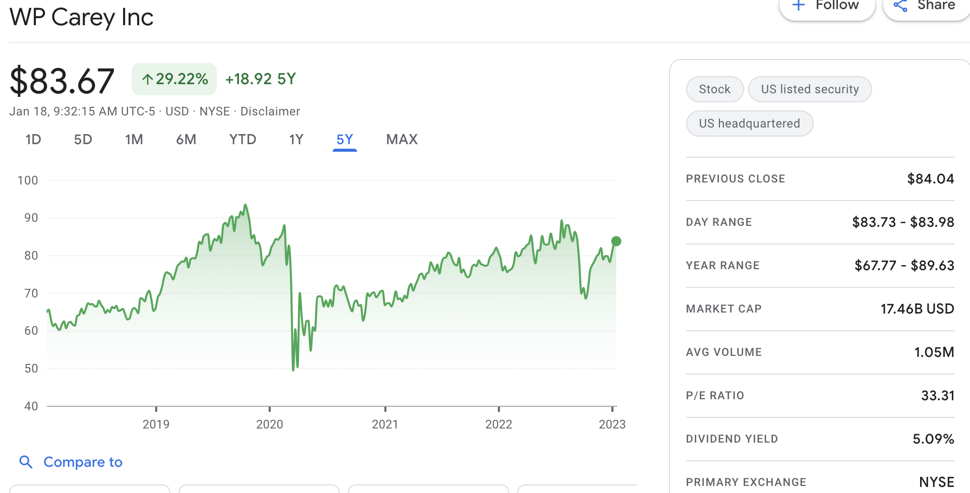Click the Stock category chip
This screenshot has width=970, height=493.
coord(714,89)
